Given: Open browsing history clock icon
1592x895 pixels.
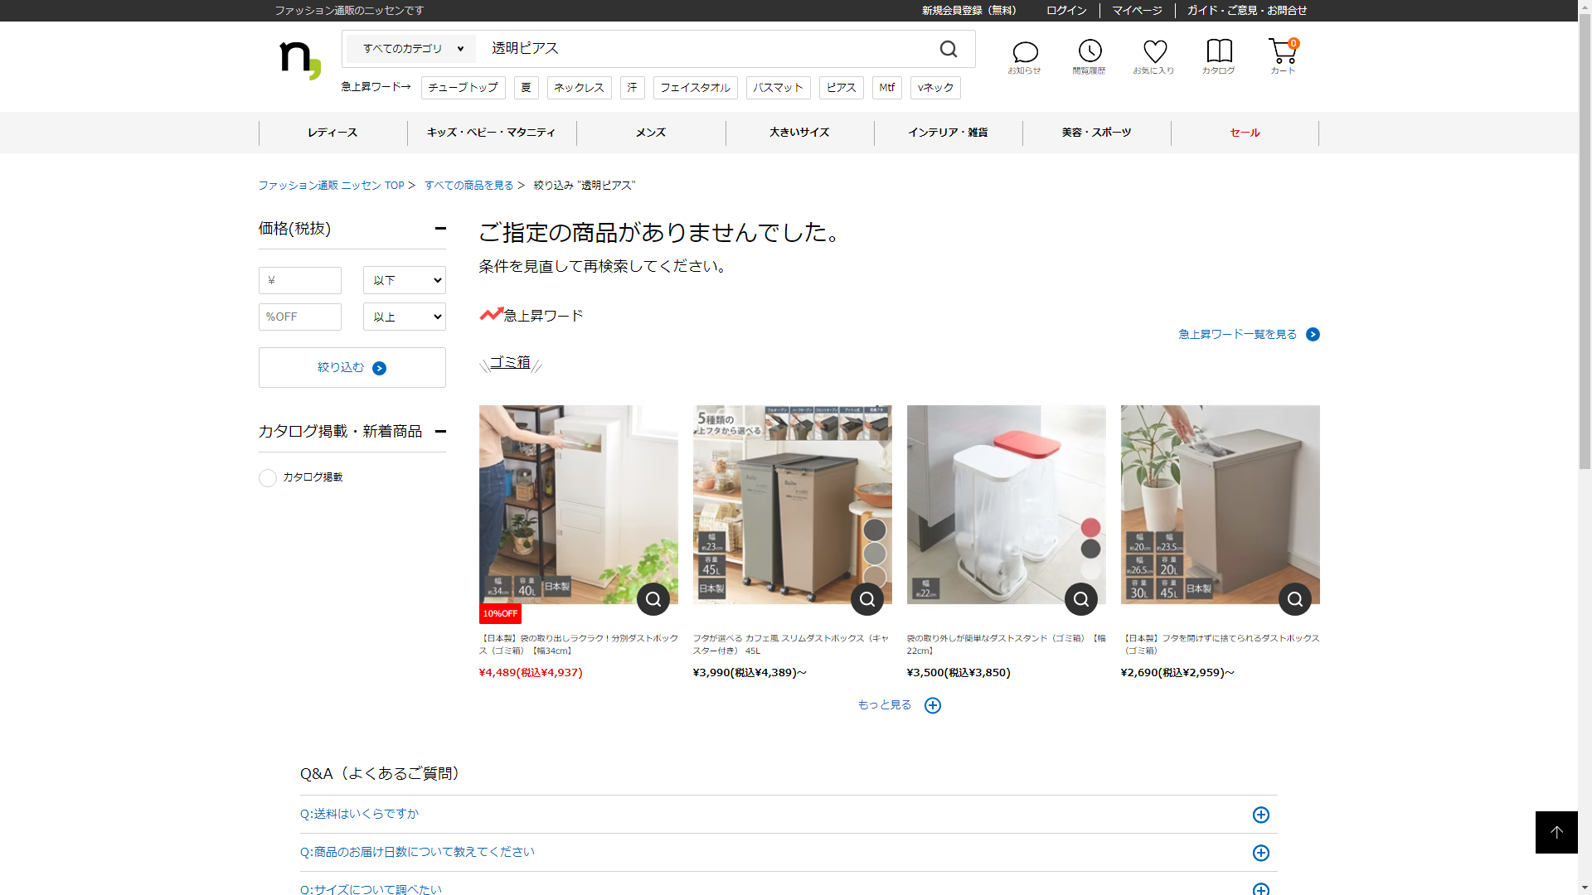Looking at the screenshot, I should (x=1090, y=51).
